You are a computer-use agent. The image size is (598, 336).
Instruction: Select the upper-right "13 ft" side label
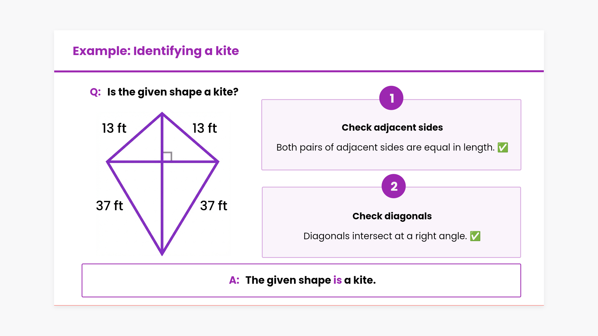click(204, 128)
